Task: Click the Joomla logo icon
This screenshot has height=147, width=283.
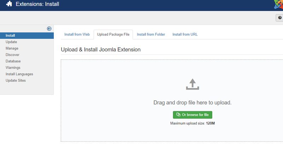Action: (278, 4)
